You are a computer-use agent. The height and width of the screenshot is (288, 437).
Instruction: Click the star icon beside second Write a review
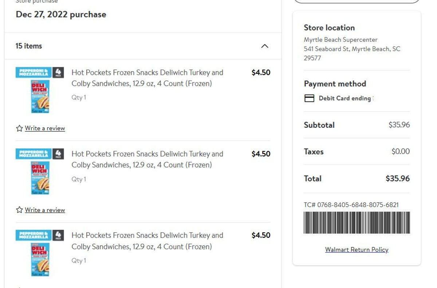click(x=19, y=210)
